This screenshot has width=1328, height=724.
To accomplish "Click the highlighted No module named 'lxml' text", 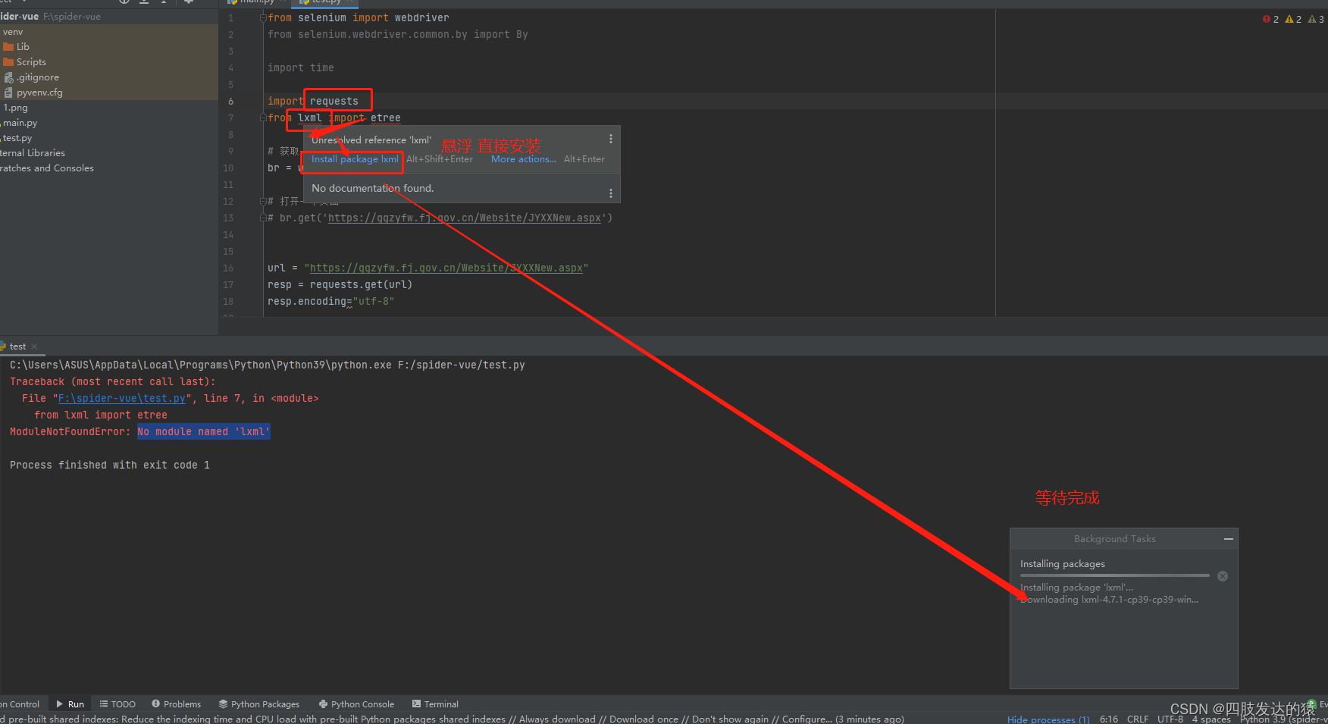I will click(204, 431).
